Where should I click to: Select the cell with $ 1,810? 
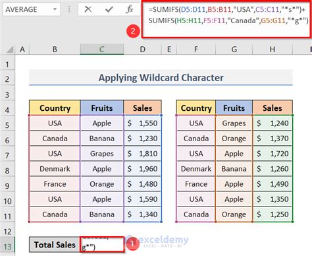point(143,154)
